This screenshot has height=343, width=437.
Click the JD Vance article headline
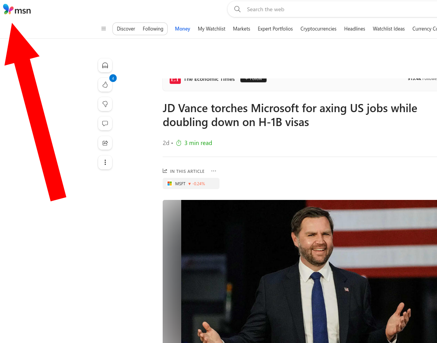click(290, 115)
